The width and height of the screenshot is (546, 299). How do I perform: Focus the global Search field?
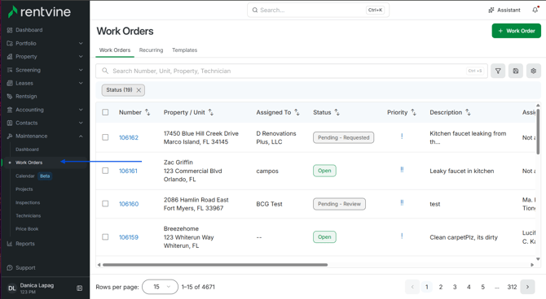point(319,10)
